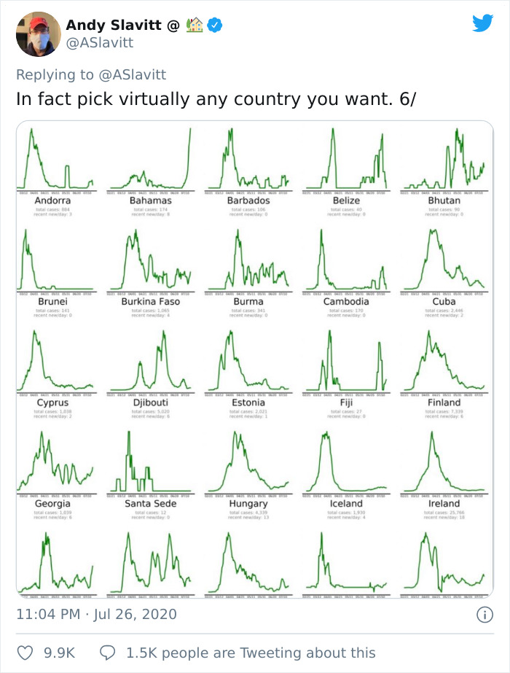Click the Twitter bird logo

click(x=482, y=23)
